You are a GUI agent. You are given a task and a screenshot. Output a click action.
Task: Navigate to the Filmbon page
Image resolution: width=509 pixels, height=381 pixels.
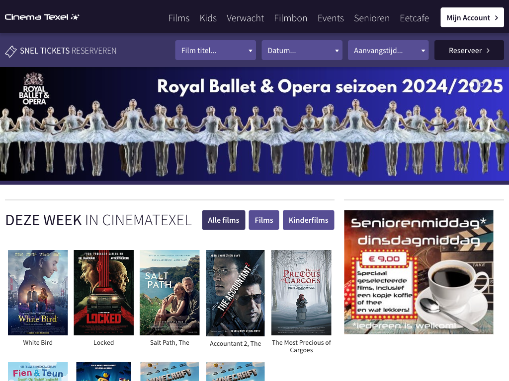[290, 18]
